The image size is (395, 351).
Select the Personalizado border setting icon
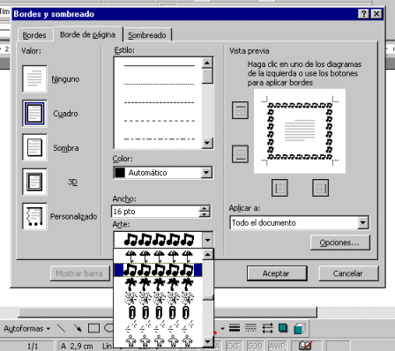pyautogui.click(x=34, y=216)
